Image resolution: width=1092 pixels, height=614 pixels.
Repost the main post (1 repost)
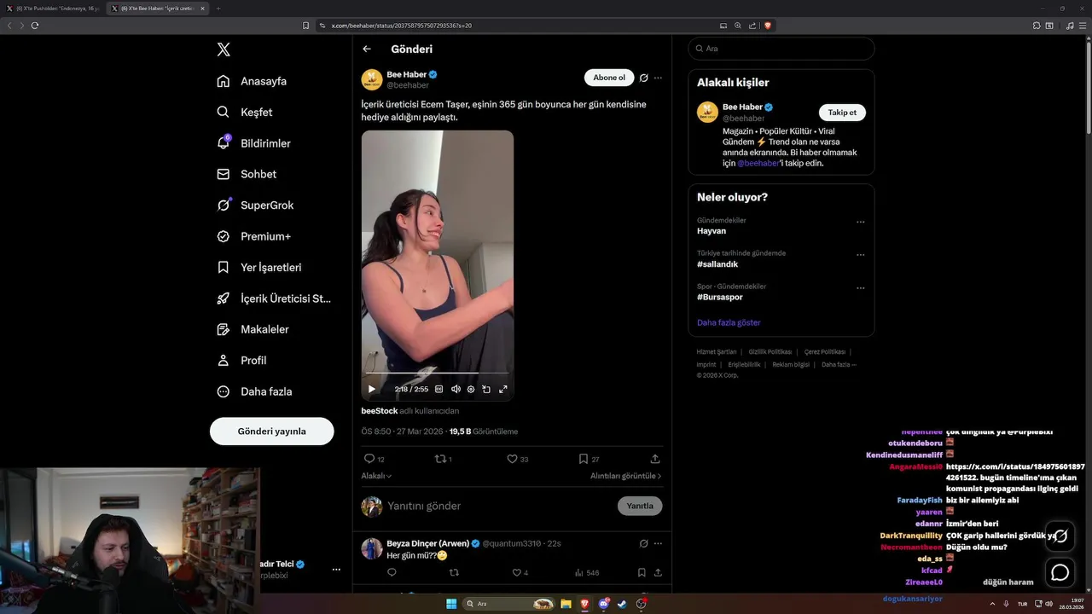coord(444,459)
